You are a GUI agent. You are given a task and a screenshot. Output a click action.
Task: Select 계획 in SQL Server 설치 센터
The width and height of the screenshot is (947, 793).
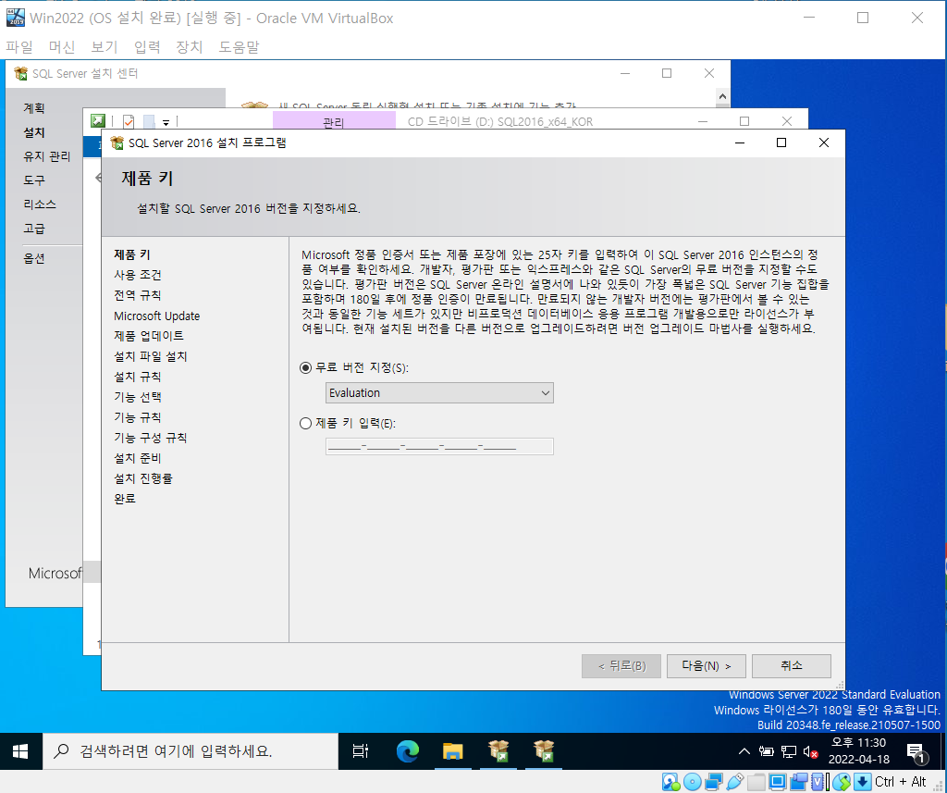point(34,108)
